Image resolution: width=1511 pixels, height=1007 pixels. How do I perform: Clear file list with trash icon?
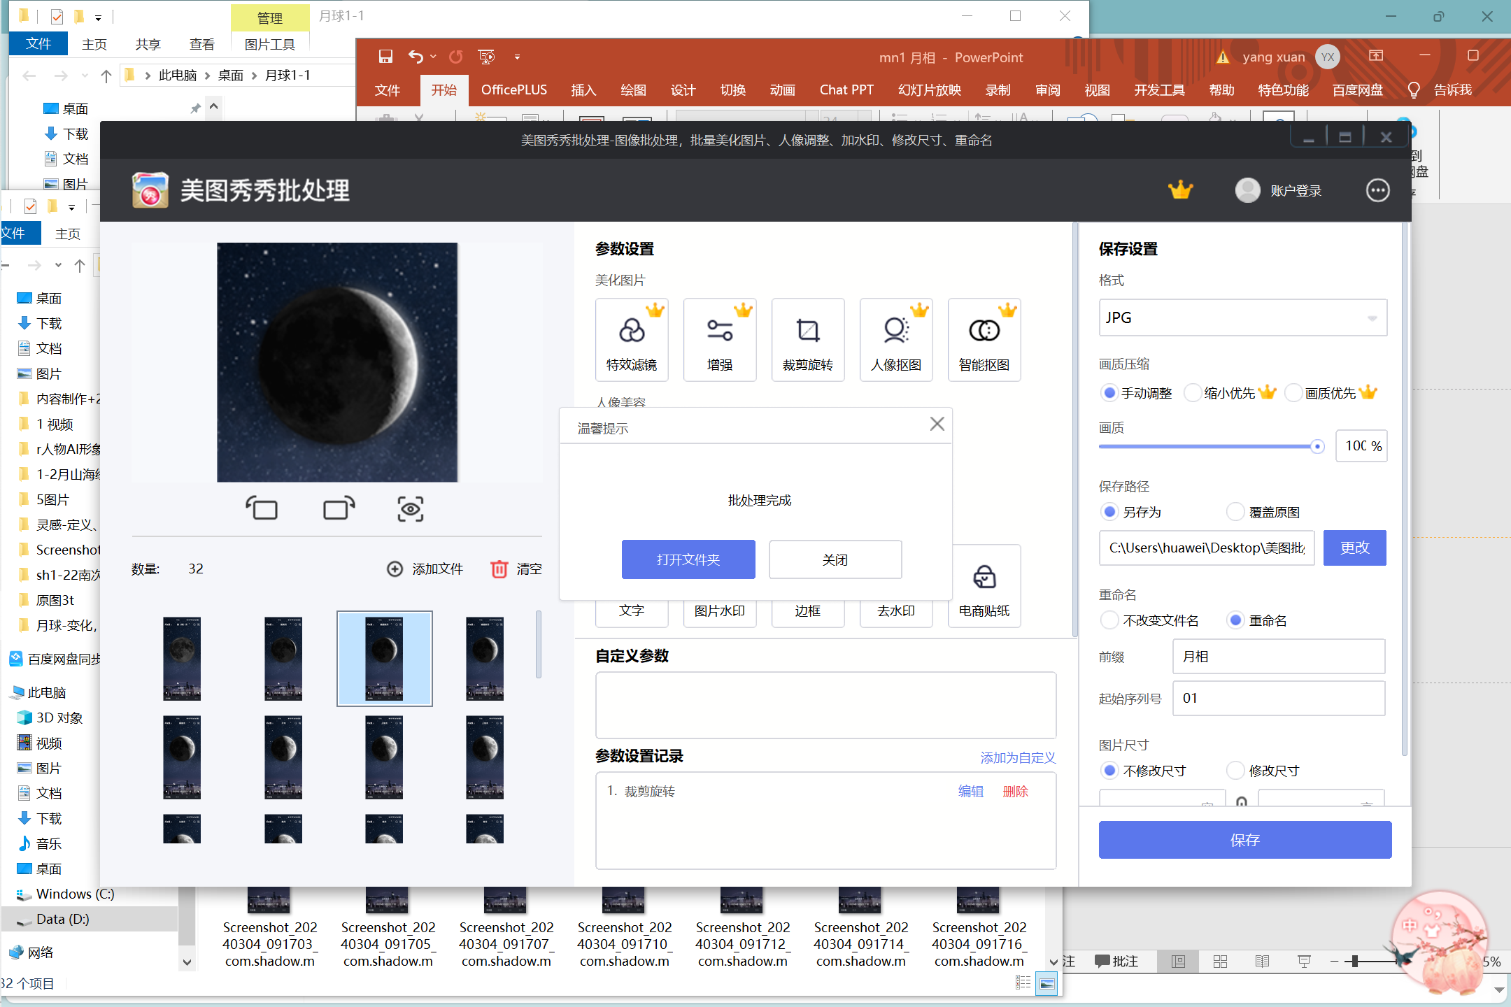pyautogui.click(x=499, y=569)
